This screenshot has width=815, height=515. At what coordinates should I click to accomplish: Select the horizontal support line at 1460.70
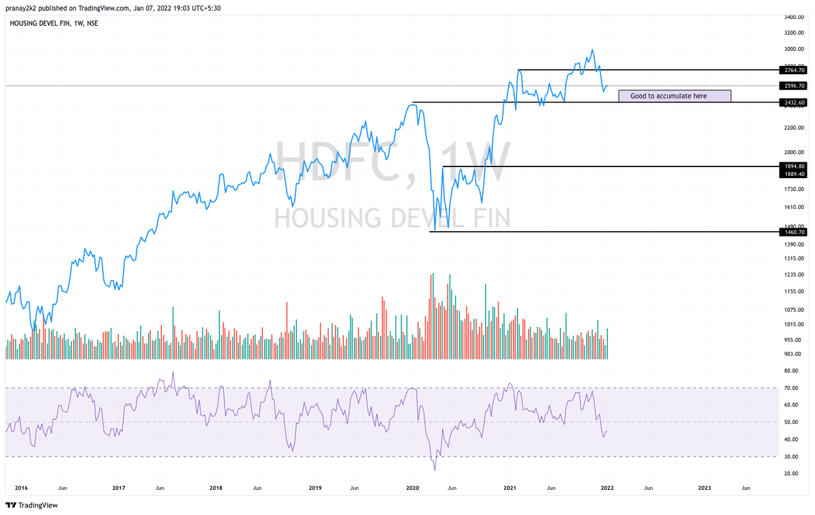pos(604,232)
